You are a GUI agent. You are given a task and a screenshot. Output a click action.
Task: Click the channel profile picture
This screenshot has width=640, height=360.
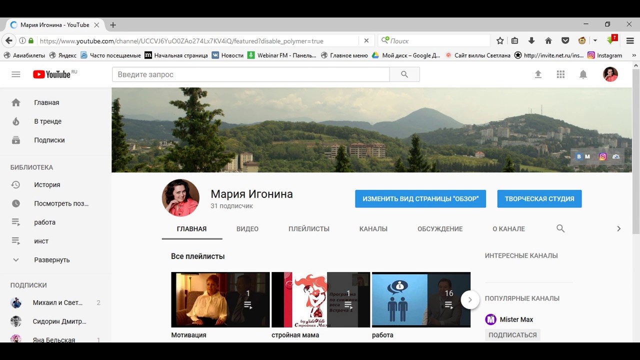click(180, 198)
